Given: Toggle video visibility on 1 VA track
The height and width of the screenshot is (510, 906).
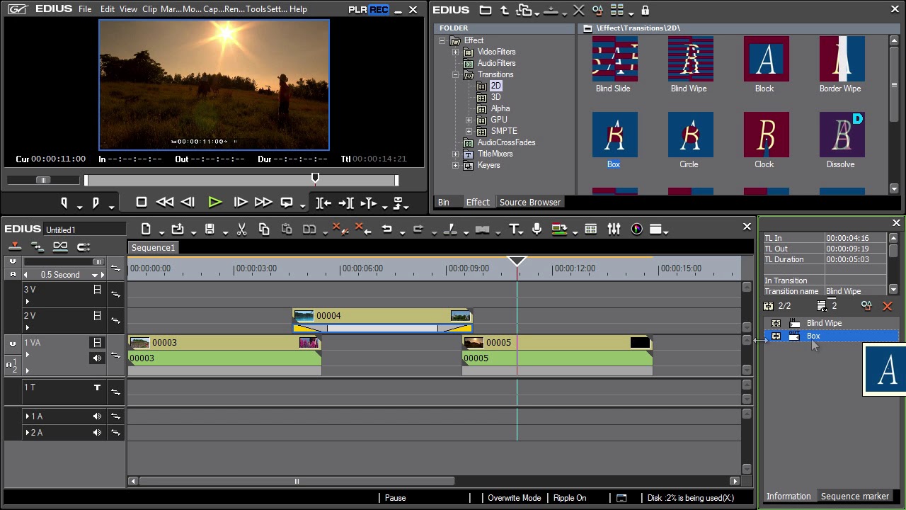Looking at the screenshot, I should (98, 343).
